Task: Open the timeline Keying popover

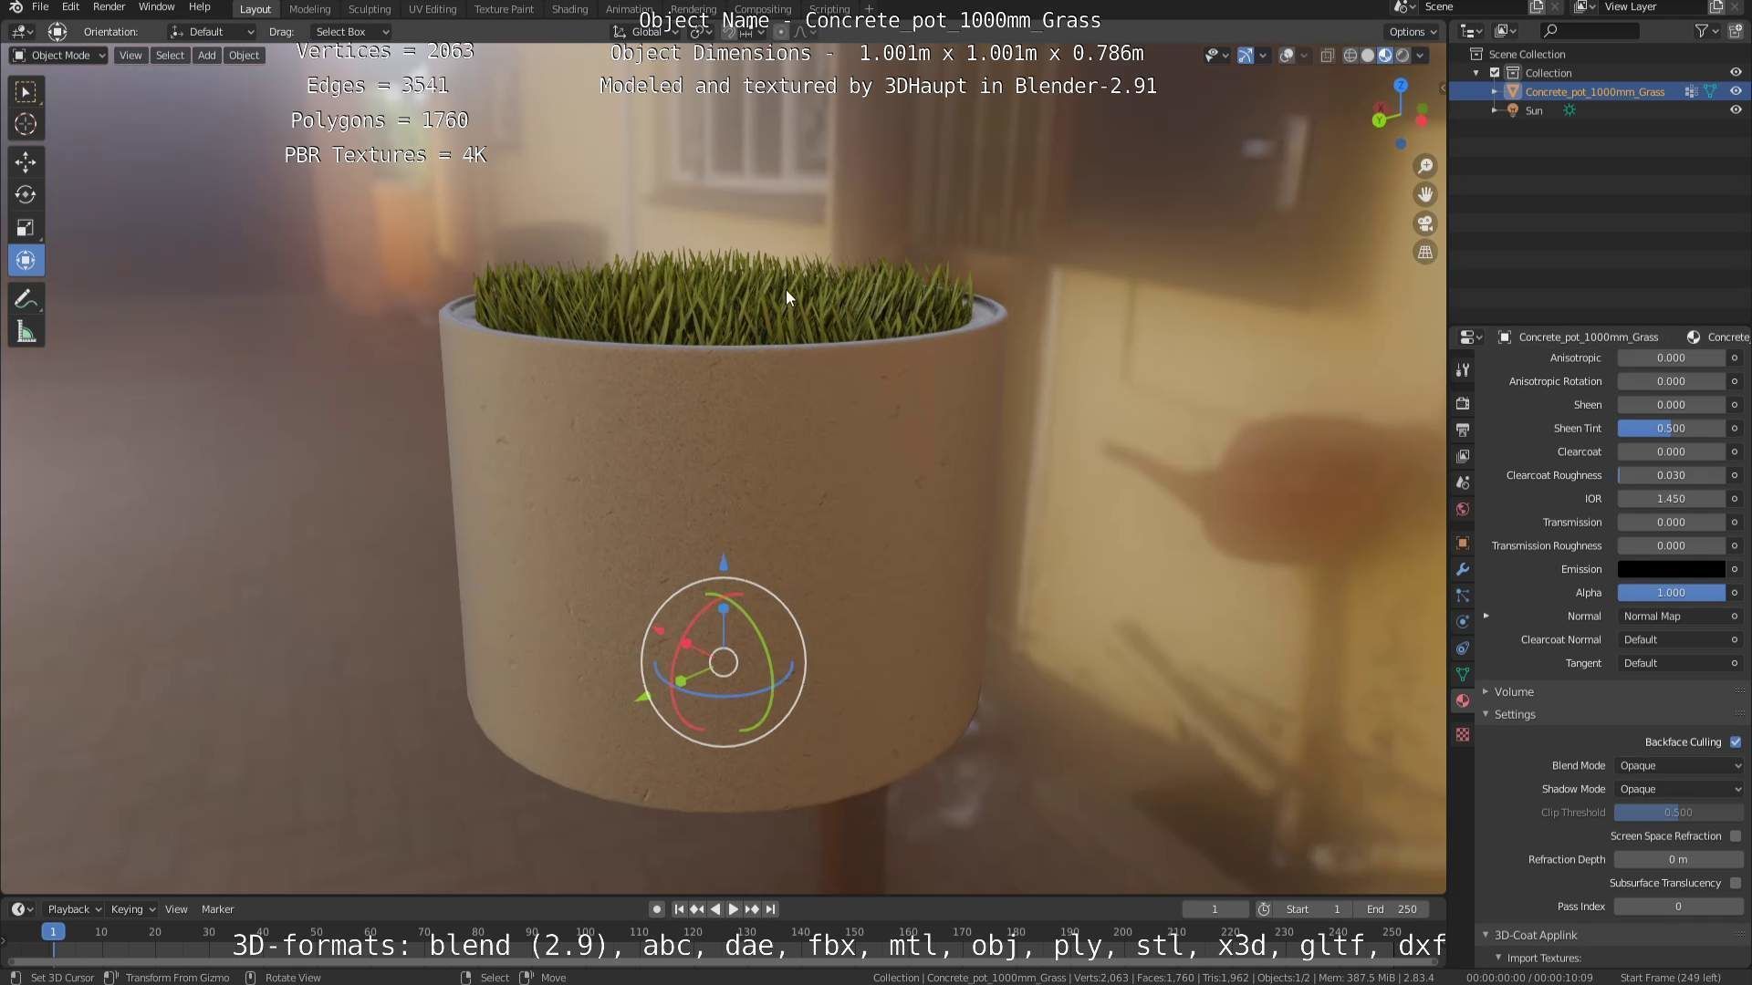Action: (x=133, y=909)
